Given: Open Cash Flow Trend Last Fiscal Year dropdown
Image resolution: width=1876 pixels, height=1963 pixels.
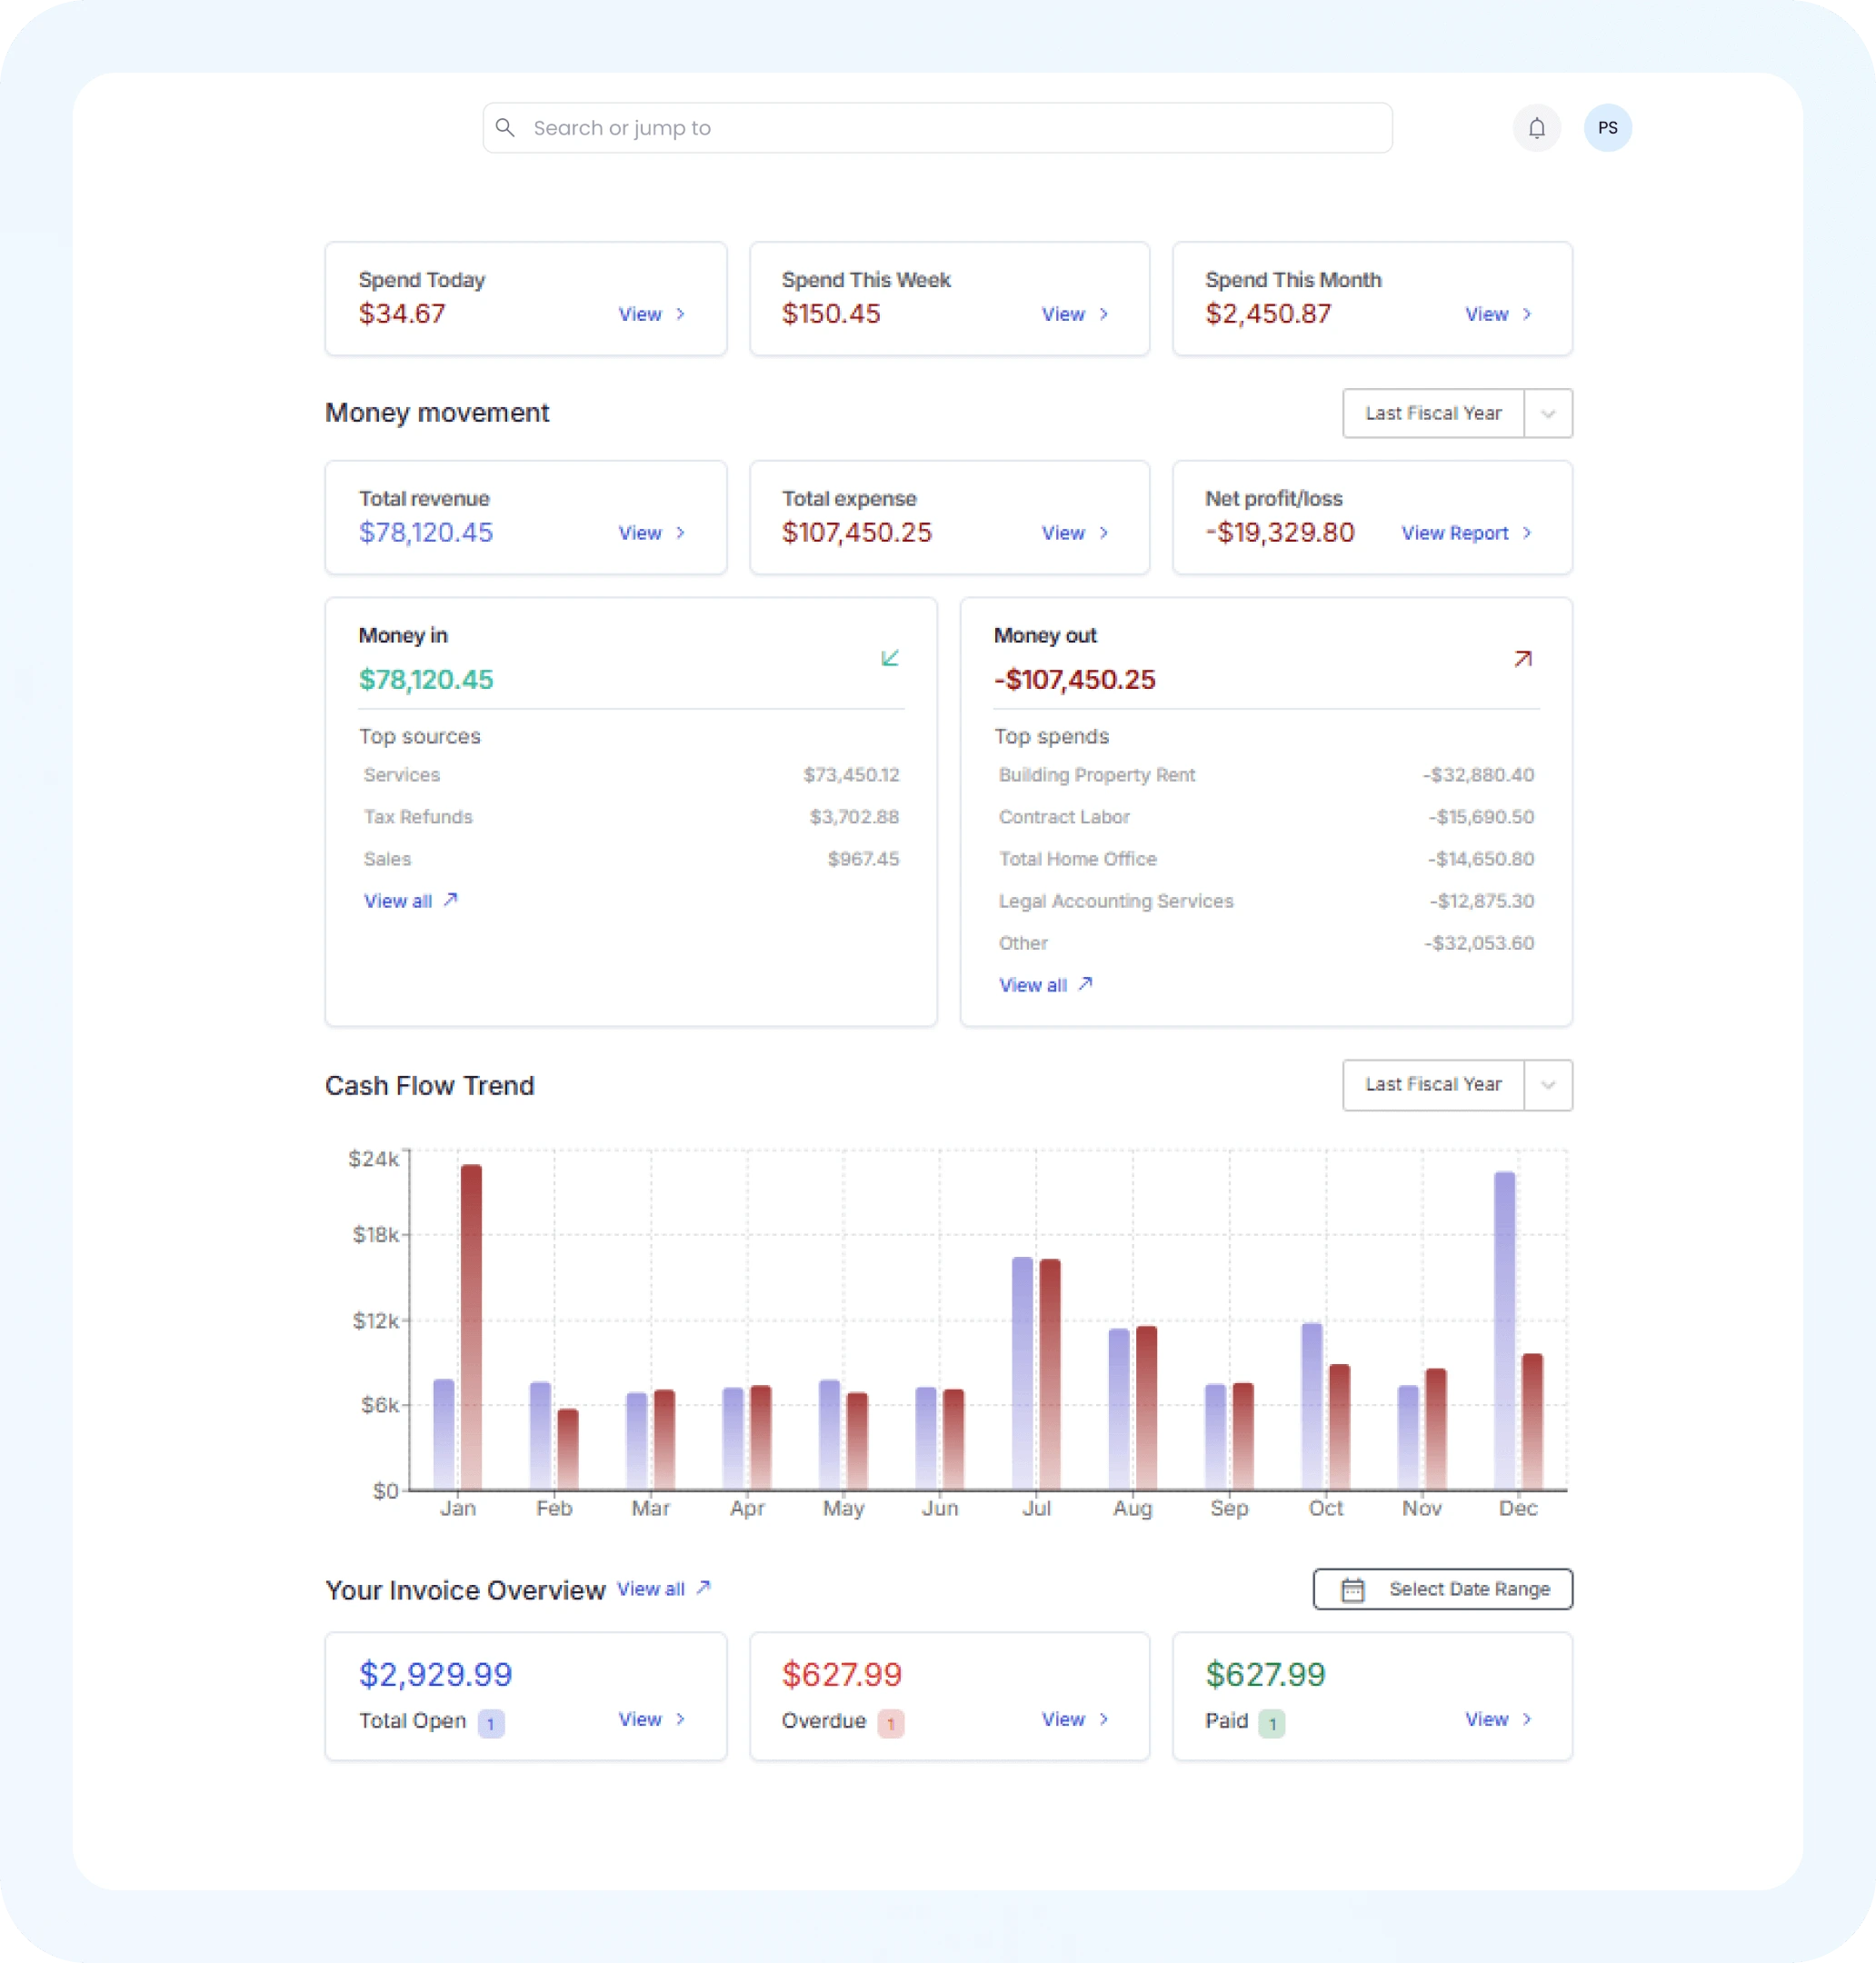Looking at the screenshot, I should (1457, 1085).
